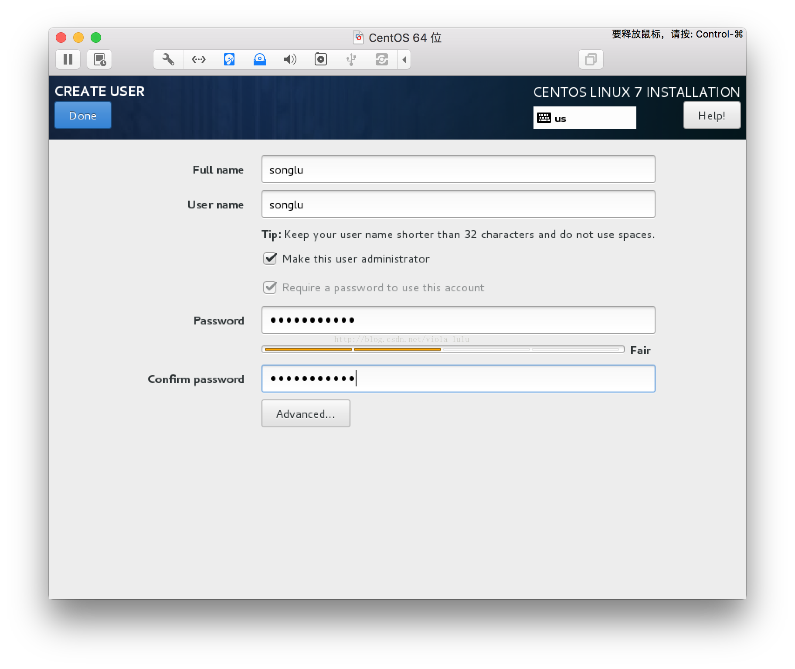Click the CentOS document title icon
The width and height of the screenshot is (795, 669).
(358, 38)
